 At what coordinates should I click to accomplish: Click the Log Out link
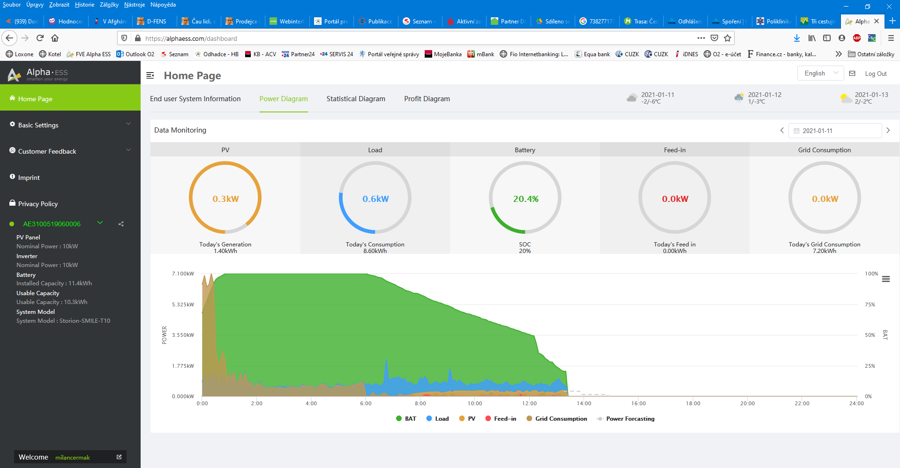(876, 74)
